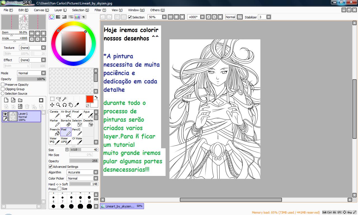Open the Stabilizer value dropdown
Image resolution: width=358 pixels, height=215 pixels.
coord(264,17)
